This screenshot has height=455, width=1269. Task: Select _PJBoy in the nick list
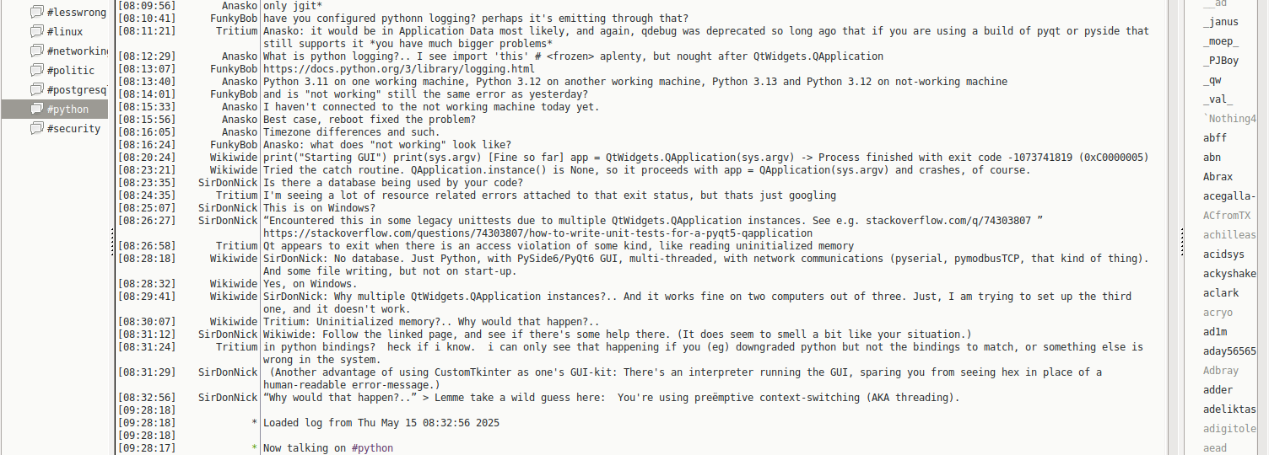pyautogui.click(x=1221, y=61)
